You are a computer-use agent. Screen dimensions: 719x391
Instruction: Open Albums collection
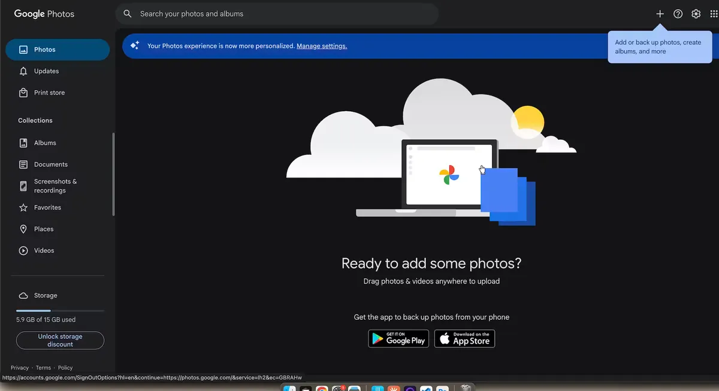[x=58, y=143]
